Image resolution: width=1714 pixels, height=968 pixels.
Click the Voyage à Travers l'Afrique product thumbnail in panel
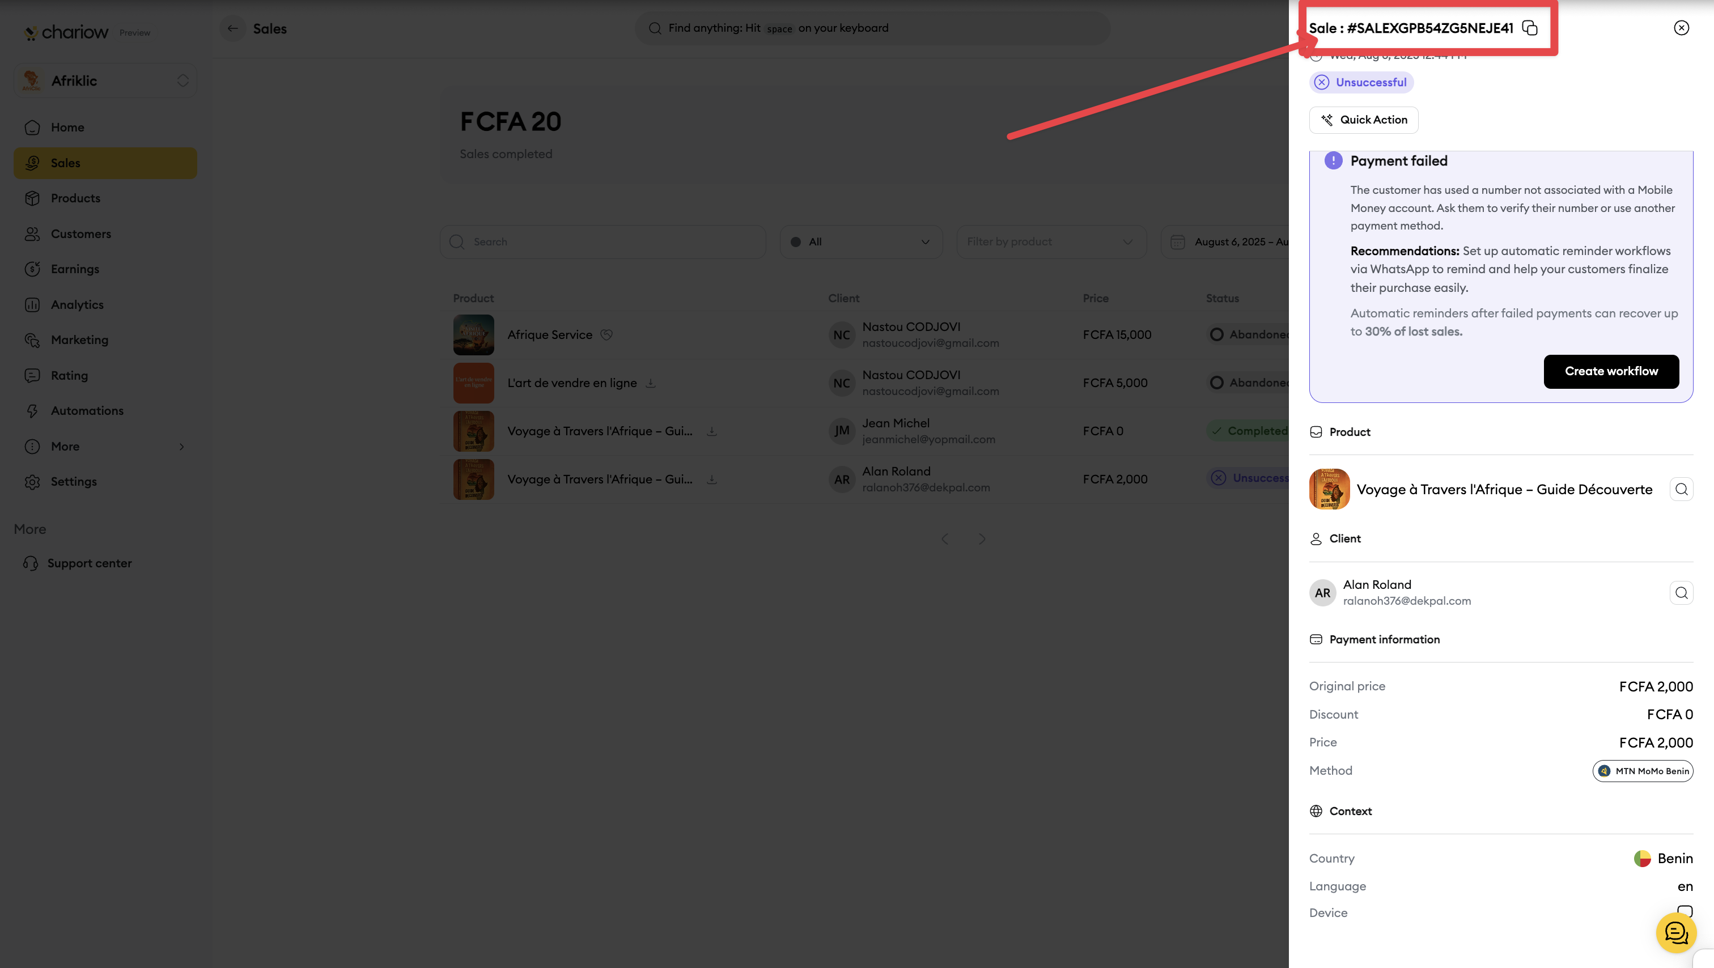coord(1329,489)
